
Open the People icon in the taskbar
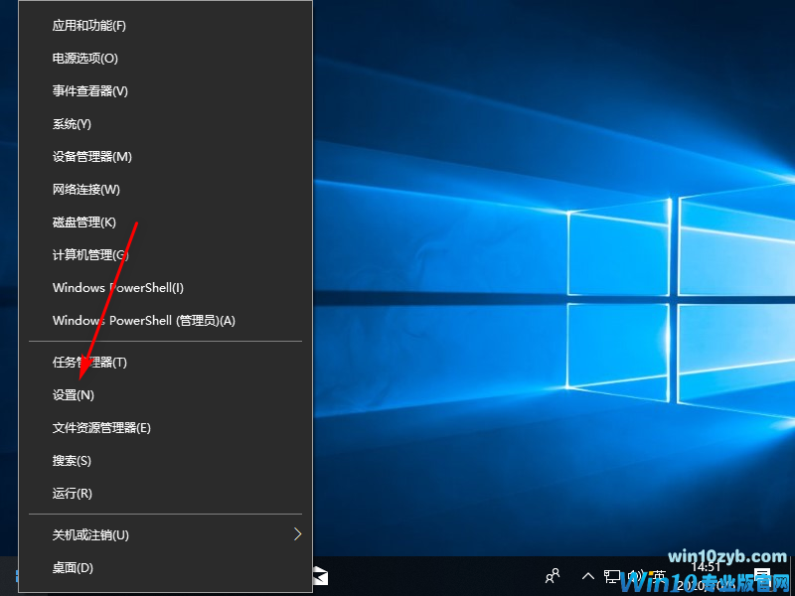(x=554, y=576)
